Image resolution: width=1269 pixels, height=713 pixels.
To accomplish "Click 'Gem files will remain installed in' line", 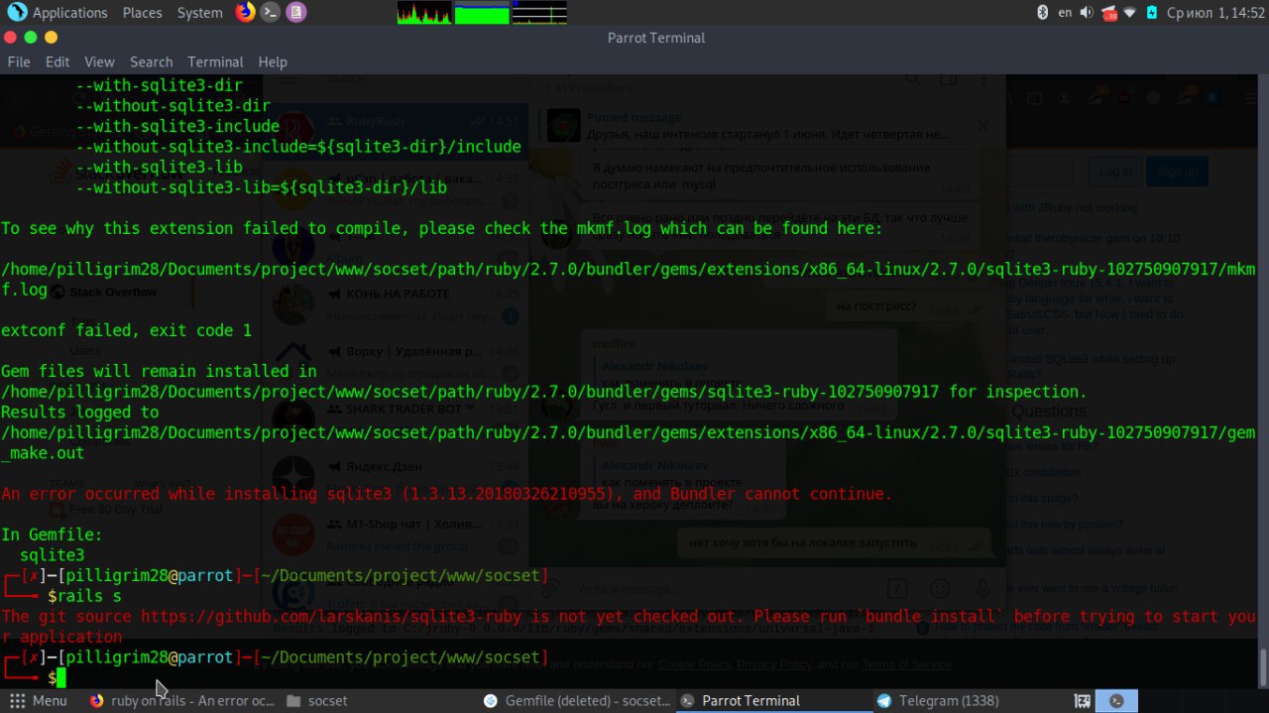I will point(159,372).
